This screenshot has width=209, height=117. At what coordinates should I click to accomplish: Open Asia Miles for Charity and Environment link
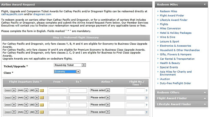point(176,73)
